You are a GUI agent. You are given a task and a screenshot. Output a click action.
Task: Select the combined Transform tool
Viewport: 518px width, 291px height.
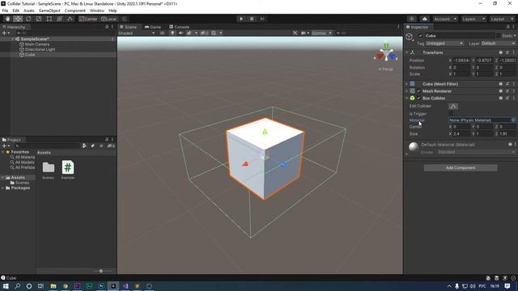(59, 19)
